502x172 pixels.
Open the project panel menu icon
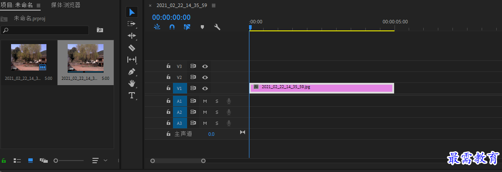click(38, 5)
